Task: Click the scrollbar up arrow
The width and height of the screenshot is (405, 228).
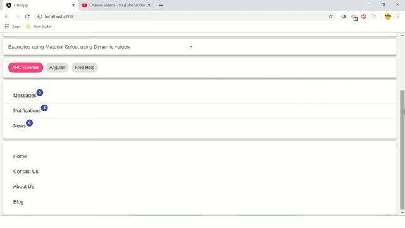Action: point(402,35)
